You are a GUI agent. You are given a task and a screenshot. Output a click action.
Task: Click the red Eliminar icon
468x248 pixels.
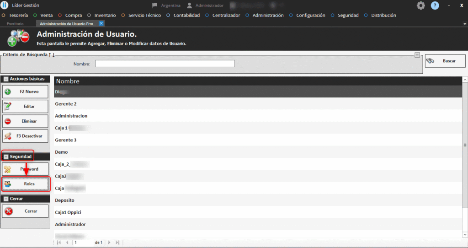click(x=8, y=121)
